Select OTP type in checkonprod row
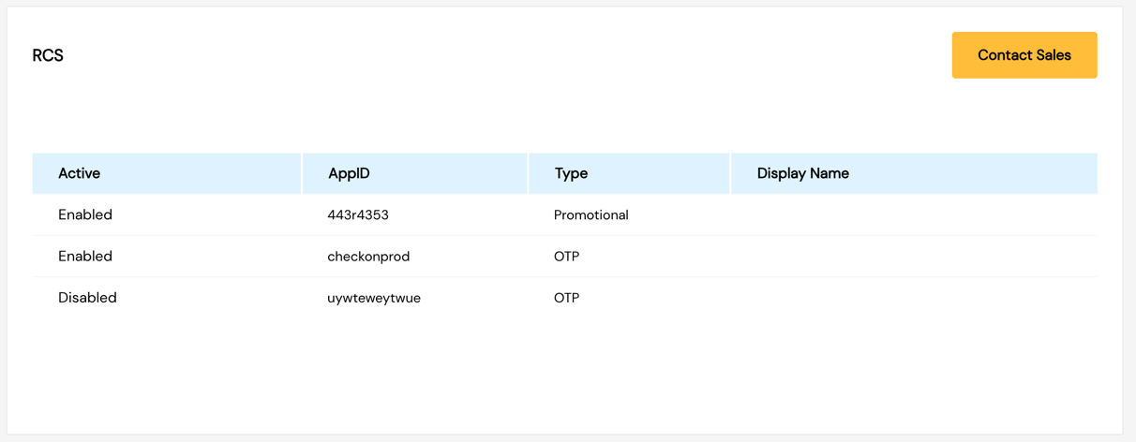Screen dimensions: 1136x442 567,256
